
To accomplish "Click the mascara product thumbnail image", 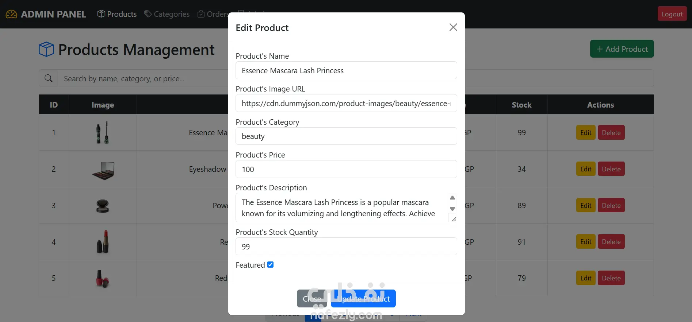I will (x=103, y=132).
